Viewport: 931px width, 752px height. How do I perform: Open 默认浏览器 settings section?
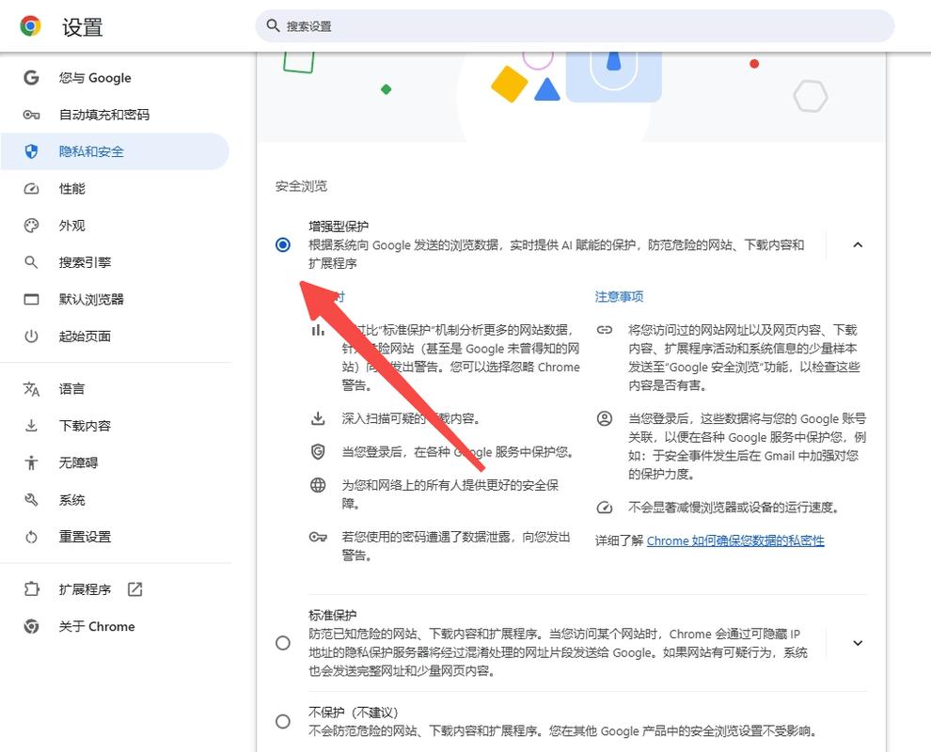coord(115,299)
